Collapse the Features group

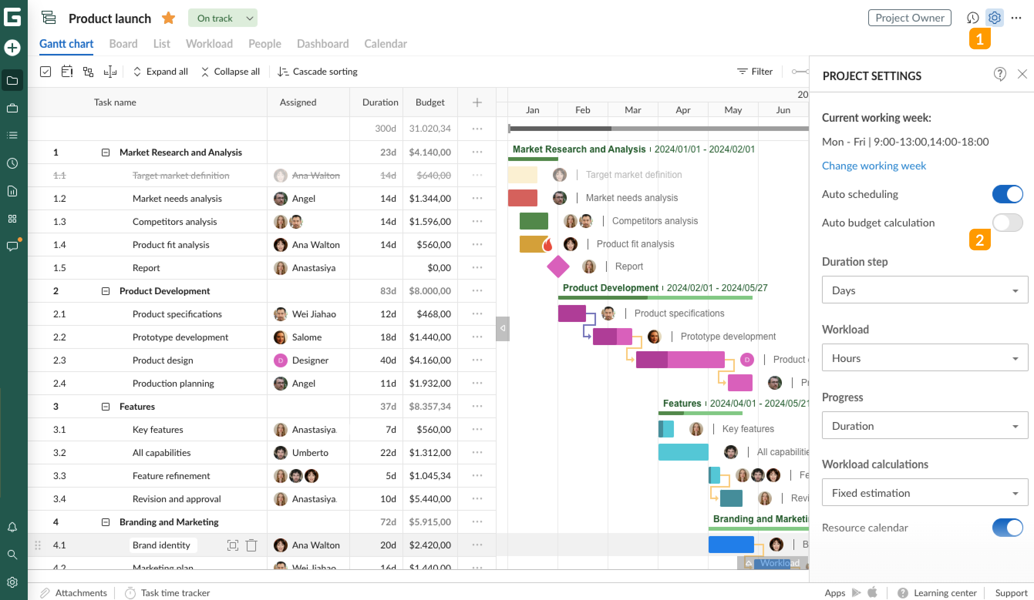[106, 407]
